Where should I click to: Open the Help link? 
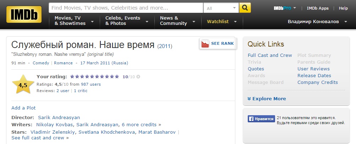pos(343,8)
